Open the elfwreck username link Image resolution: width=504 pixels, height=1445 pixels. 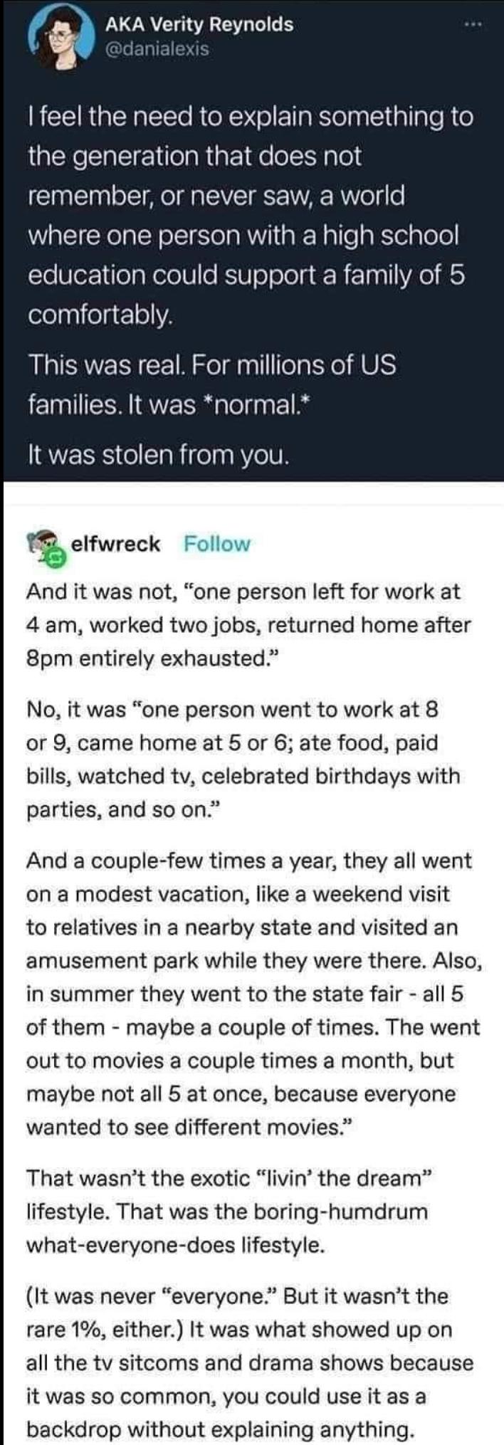click(116, 545)
